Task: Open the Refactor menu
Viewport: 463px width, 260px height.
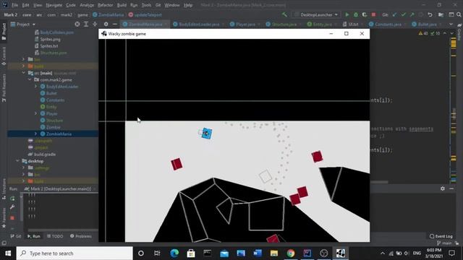Action: [x=106, y=5]
